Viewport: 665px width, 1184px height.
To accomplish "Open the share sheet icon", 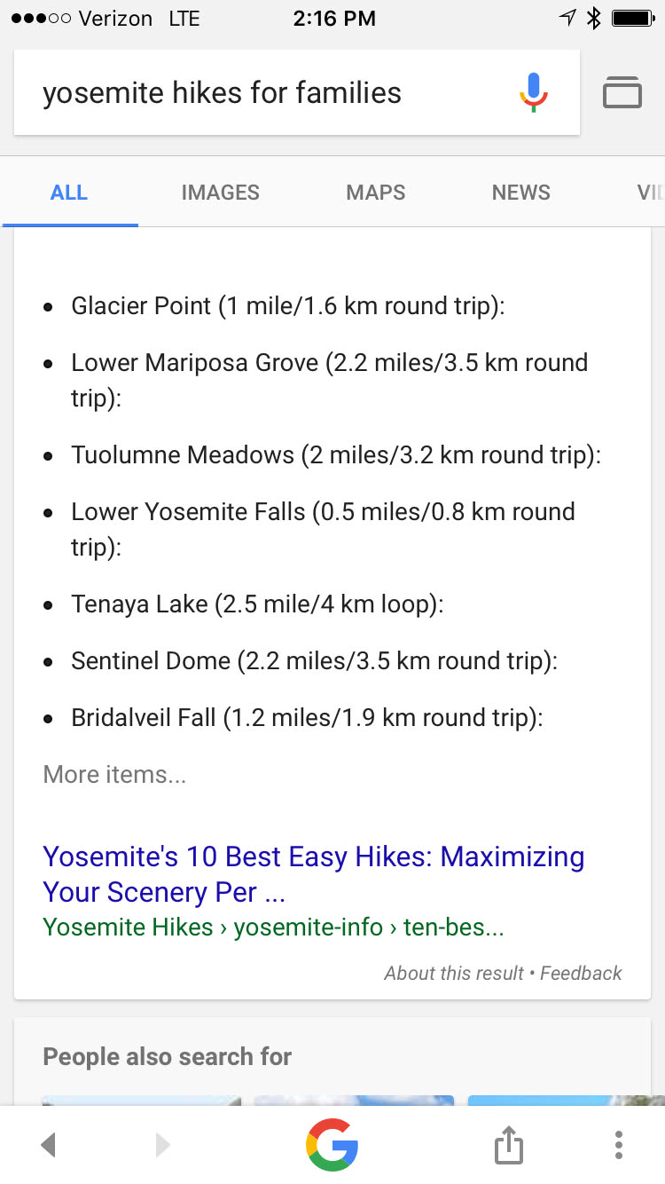I will [x=508, y=1145].
